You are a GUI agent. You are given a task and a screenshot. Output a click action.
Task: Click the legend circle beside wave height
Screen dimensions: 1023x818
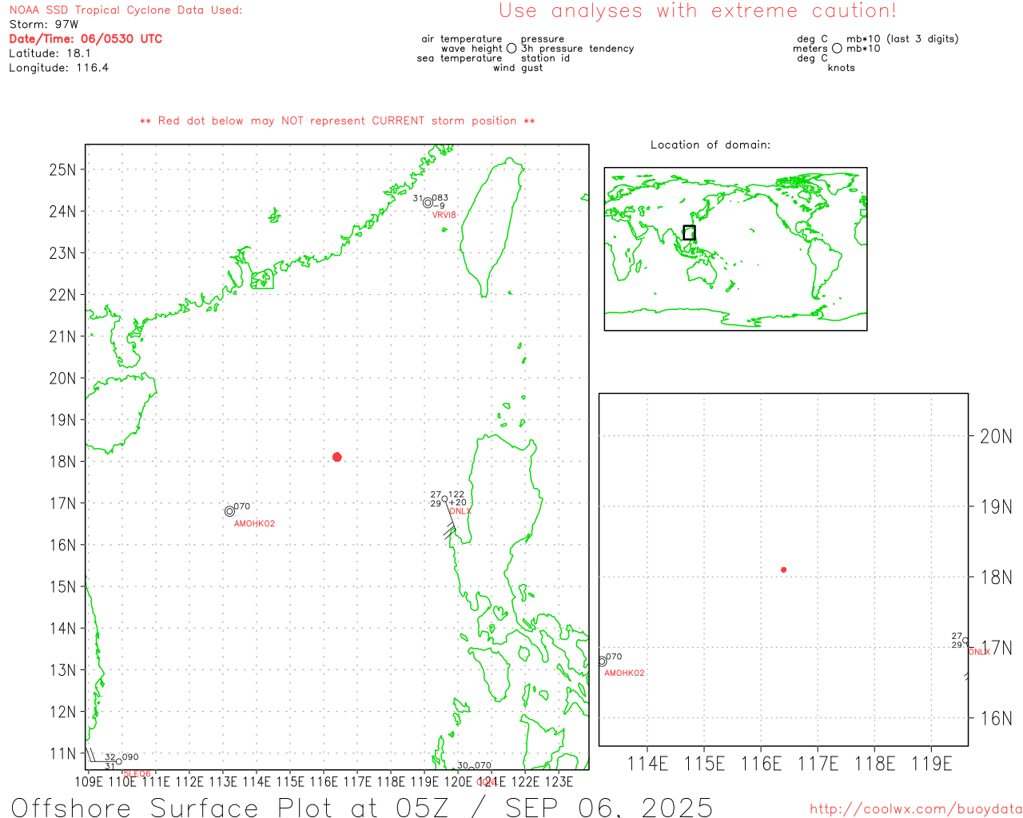[x=511, y=49]
